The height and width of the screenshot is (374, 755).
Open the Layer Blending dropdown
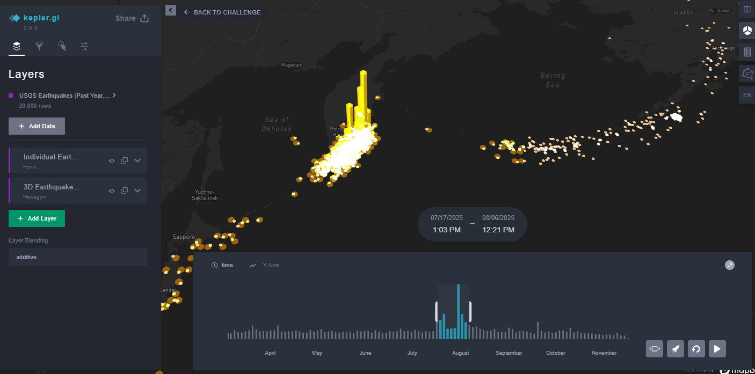click(x=78, y=257)
